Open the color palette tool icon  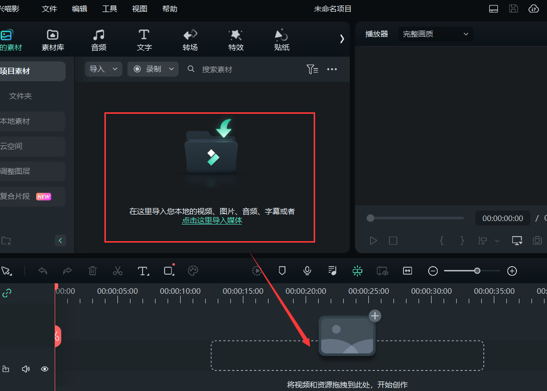click(x=193, y=271)
